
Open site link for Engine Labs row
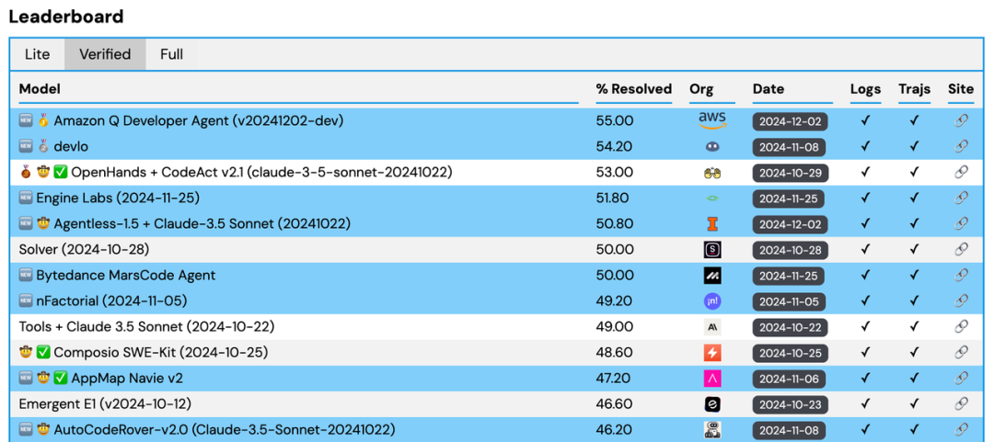[x=961, y=198]
